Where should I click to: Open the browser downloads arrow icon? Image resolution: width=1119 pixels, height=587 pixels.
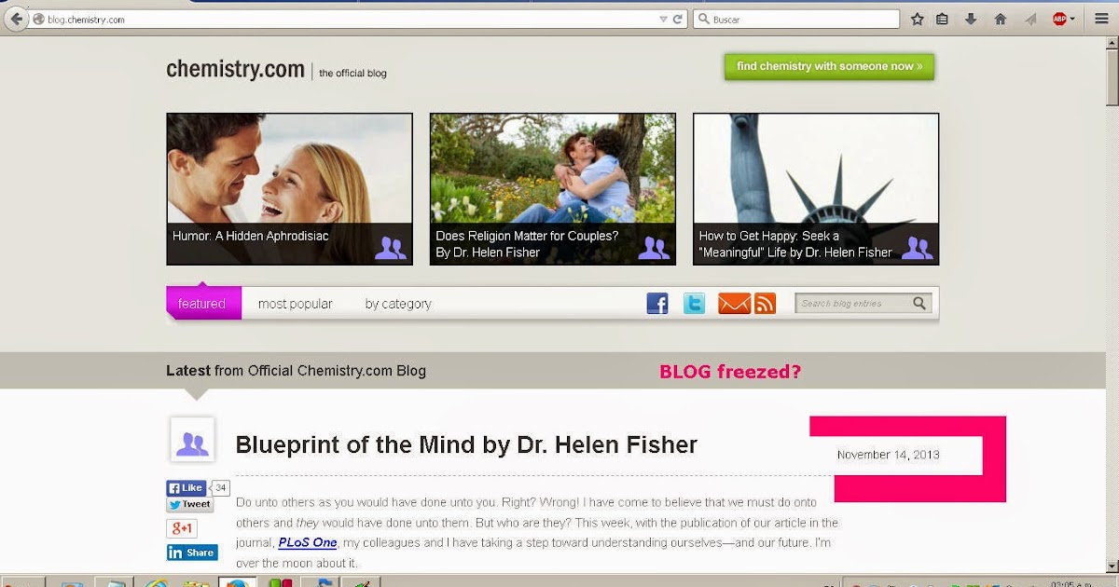(971, 19)
